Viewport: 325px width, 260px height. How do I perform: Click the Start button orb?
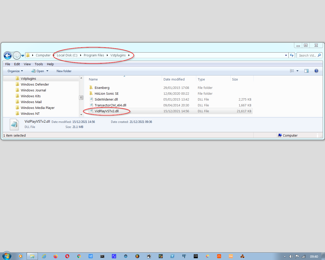[x=7, y=256]
